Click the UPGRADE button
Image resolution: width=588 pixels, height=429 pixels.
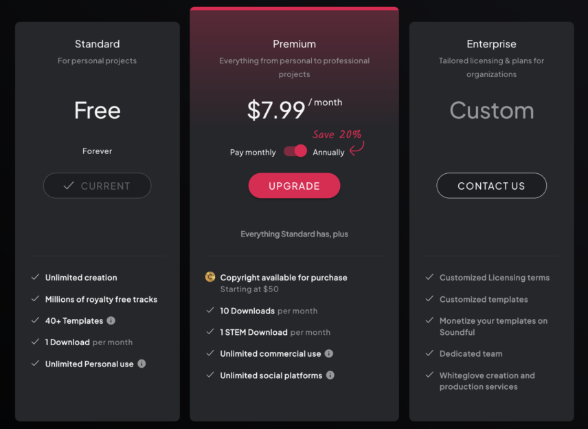click(295, 186)
